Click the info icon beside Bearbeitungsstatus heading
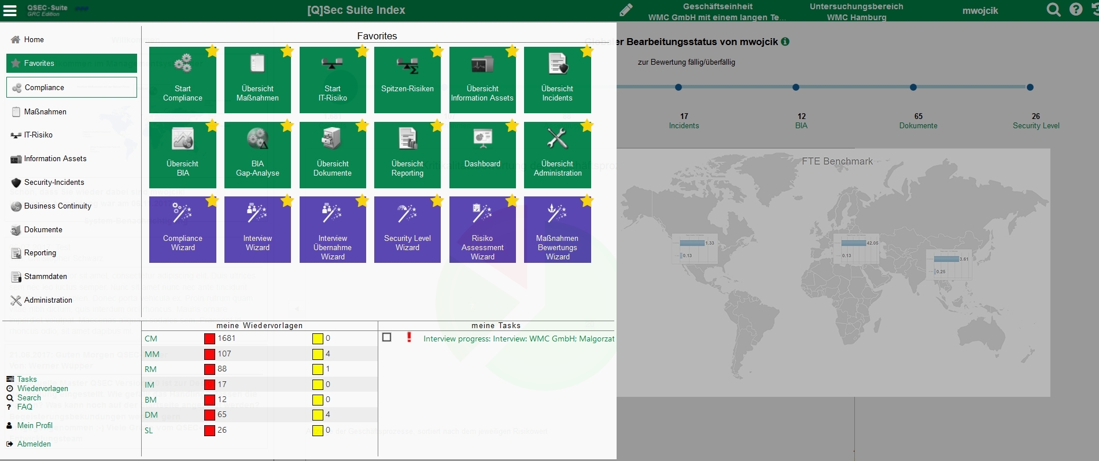 pyautogui.click(x=785, y=42)
